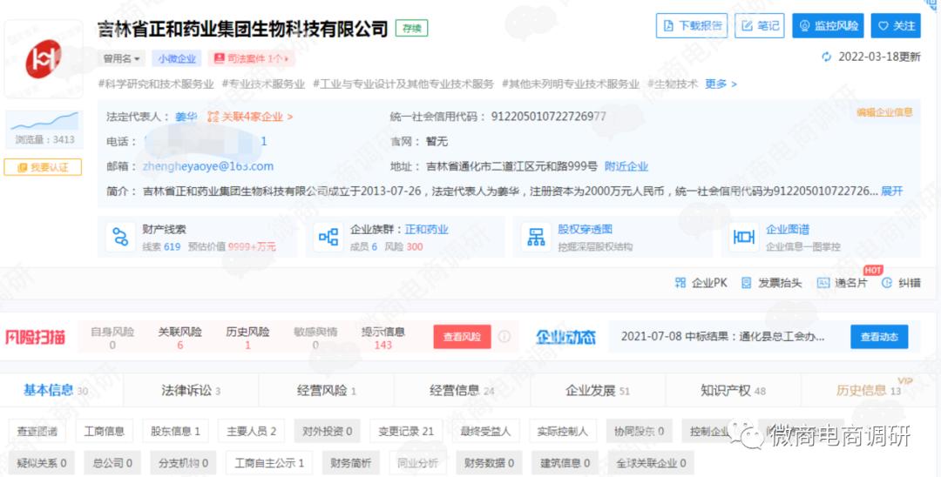Click the 发票抬头 invoice icon
Screen dimensions: 941x477
[746, 283]
